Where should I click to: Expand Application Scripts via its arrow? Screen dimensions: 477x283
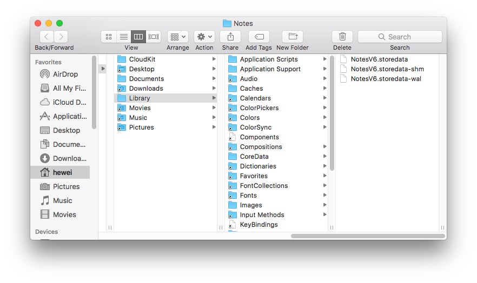(x=324, y=59)
